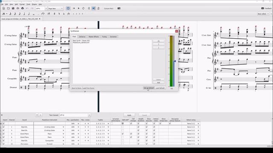Image resolution: width=273 pixels, height=153 pixels.
Task: Click the Load from Score button
Action: (x=88, y=88)
